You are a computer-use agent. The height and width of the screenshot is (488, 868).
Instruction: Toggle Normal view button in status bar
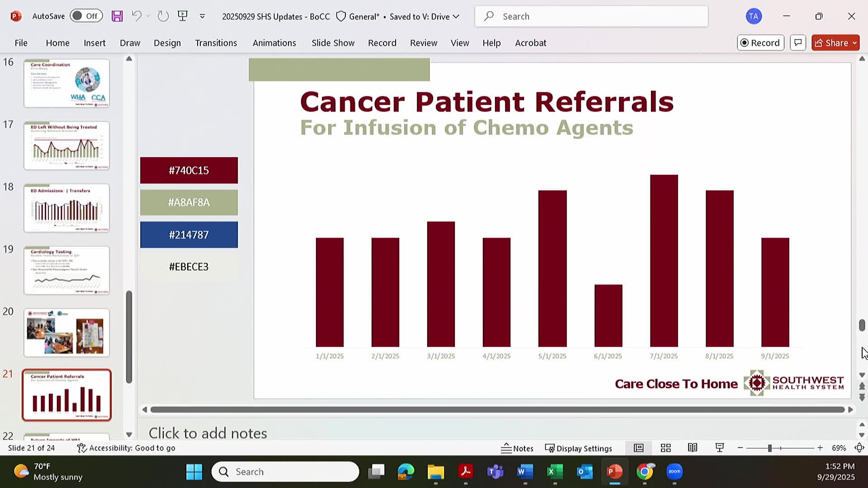[x=638, y=448]
